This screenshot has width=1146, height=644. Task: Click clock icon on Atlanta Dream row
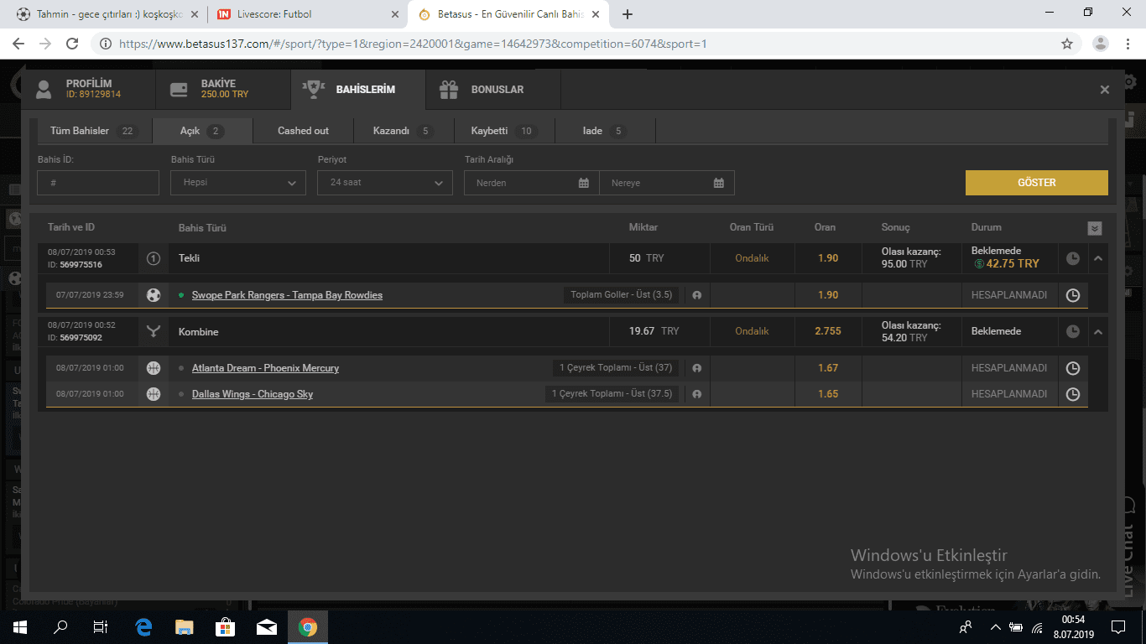click(x=1073, y=368)
